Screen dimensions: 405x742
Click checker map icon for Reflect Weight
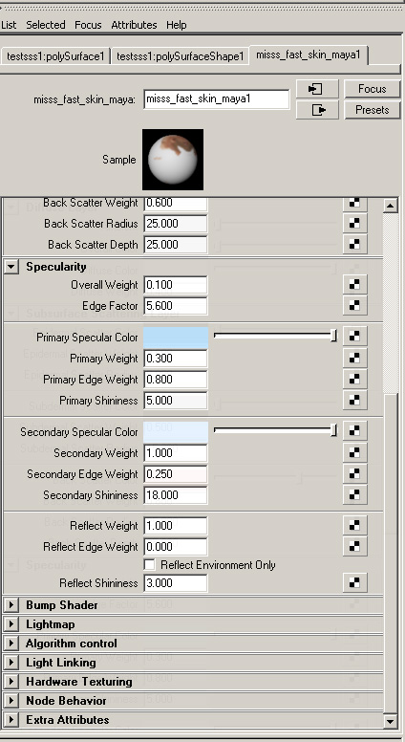[x=355, y=526]
